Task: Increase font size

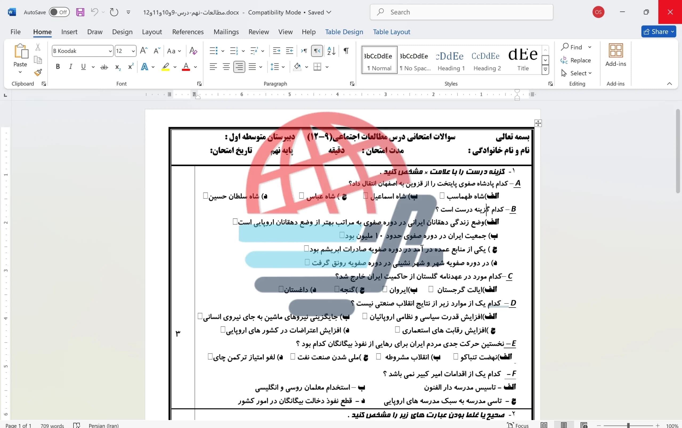Action: 144,51
